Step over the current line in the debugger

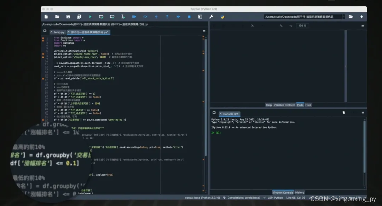(145, 17)
